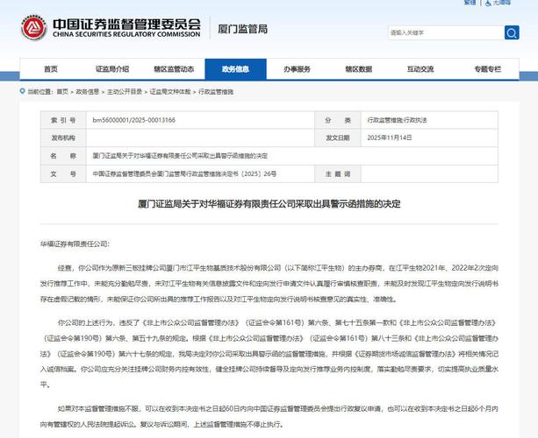Click the 分类 label cell
Viewport: 538px width, 438px height.
point(338,120)
